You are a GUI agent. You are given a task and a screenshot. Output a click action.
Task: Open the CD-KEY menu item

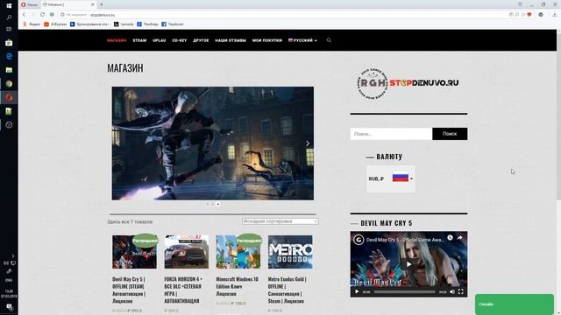(x=179, y=40)
